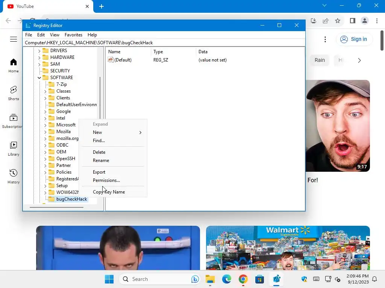385x288 pixels.
Task: Open Chrome tab search chevron
Action: point(324,5)
